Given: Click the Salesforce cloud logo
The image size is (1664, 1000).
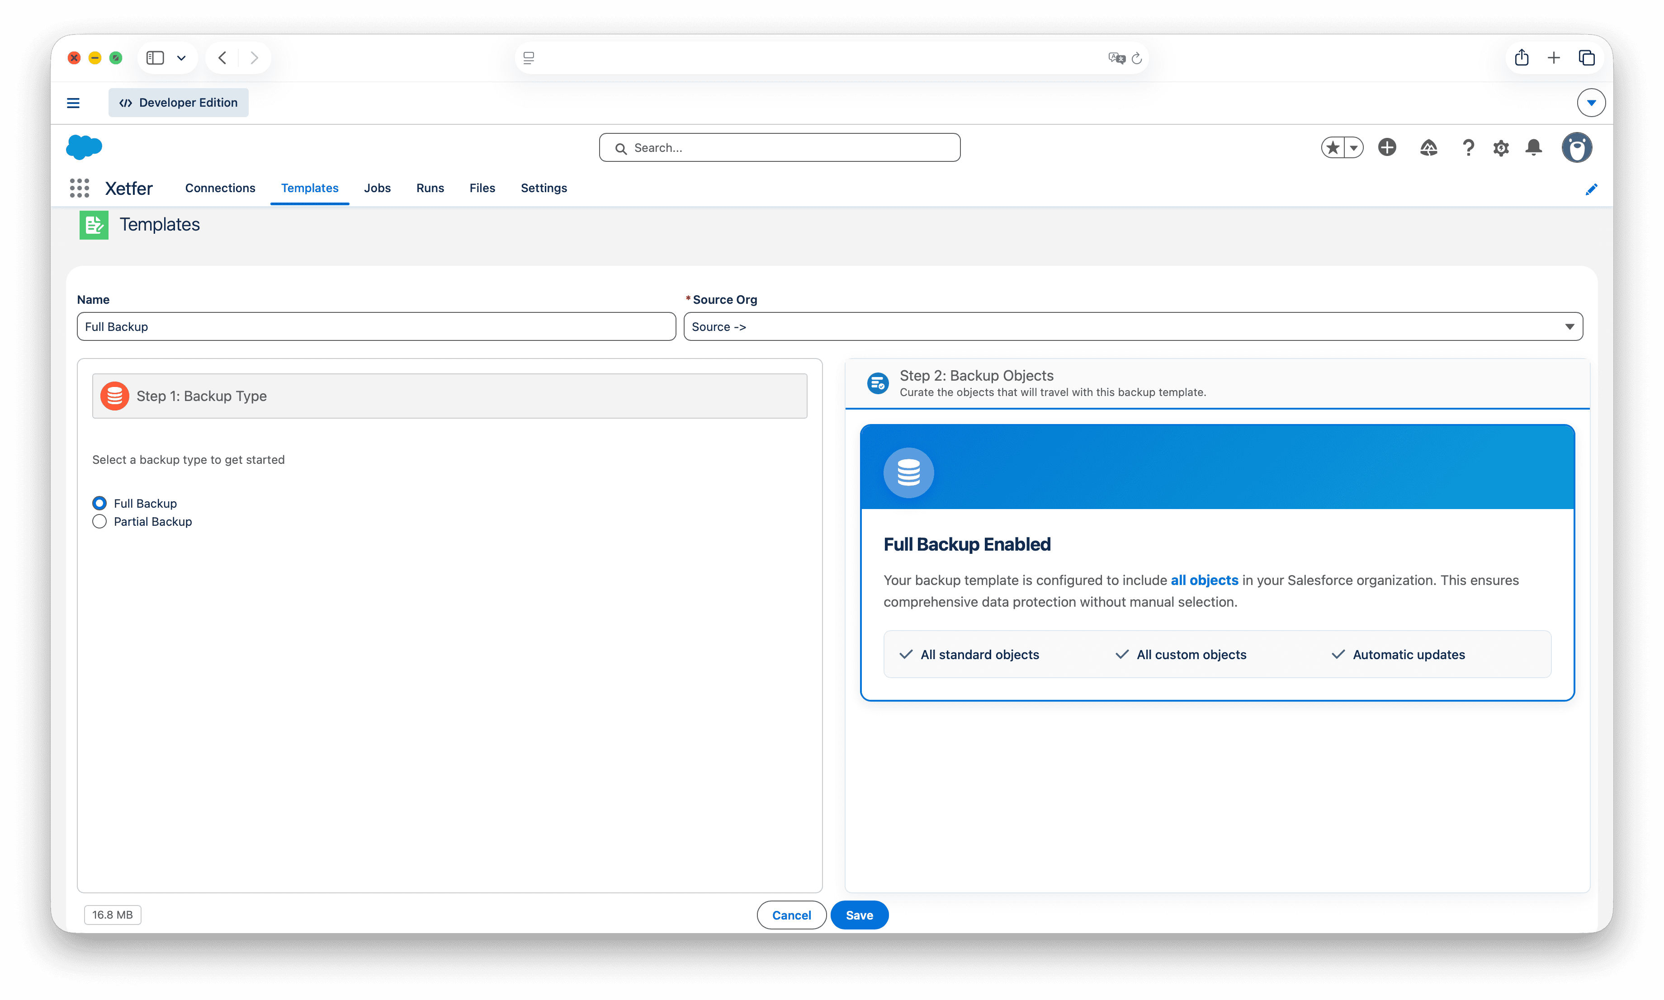Looking at the screenshot, I should point(84,147).
